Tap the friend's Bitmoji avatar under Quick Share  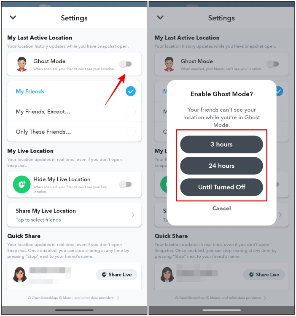click(x=20, y=274)
